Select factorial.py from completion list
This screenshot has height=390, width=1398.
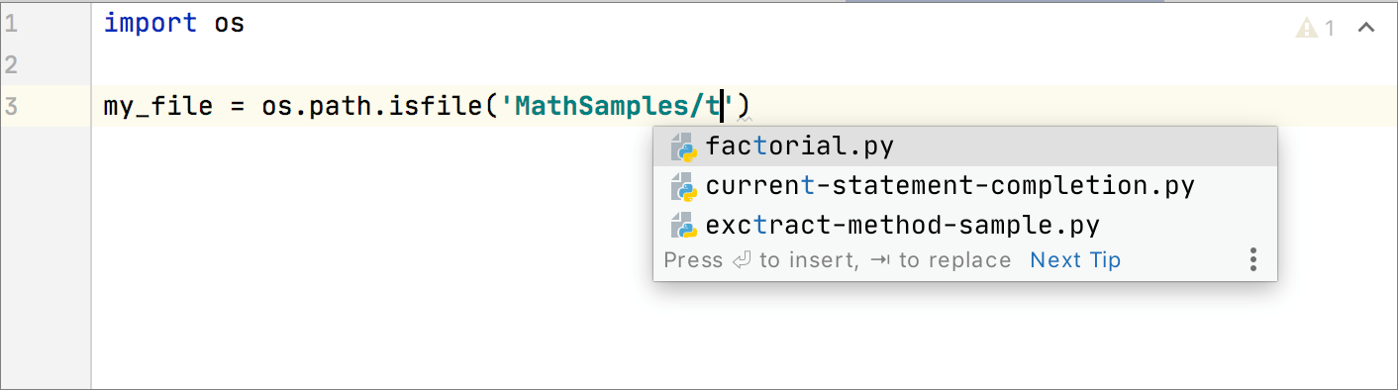coord(965,146)
